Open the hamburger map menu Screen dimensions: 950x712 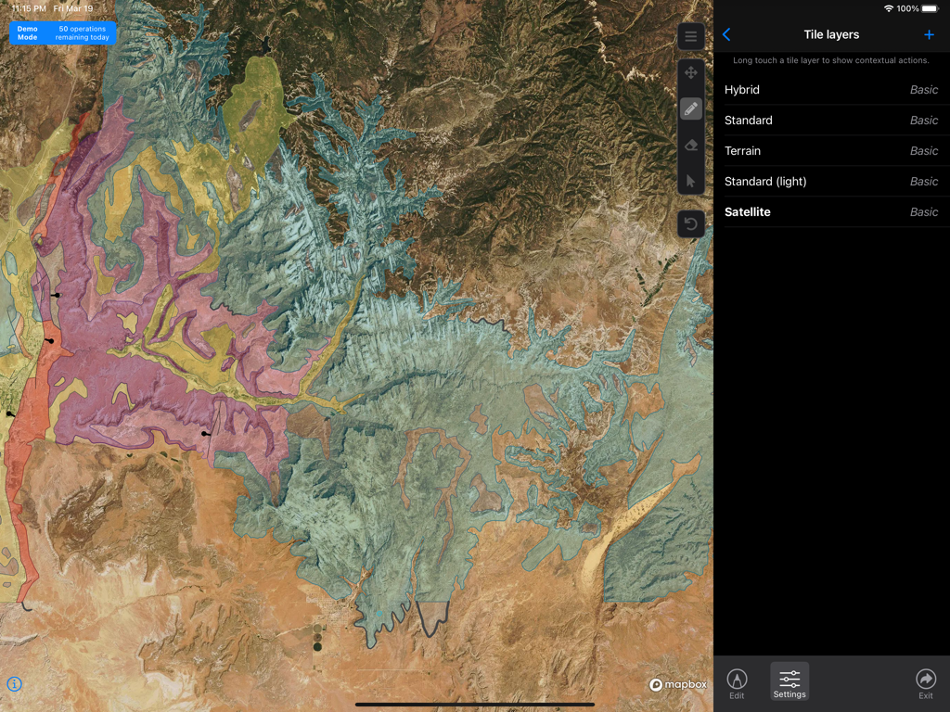pyautogui.click(x=689, y=36)
